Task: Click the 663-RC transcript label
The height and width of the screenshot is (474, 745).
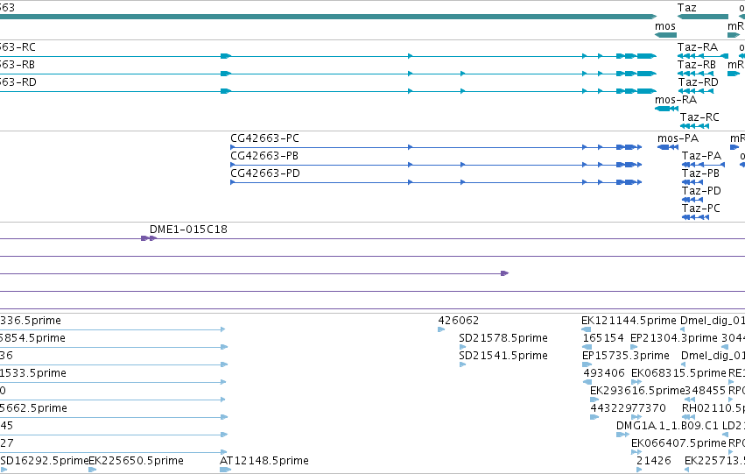Action: point(18,47)
